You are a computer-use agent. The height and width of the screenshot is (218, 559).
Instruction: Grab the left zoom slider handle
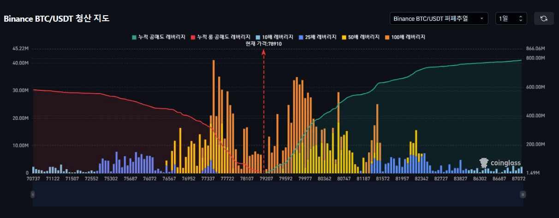[33, 194]
